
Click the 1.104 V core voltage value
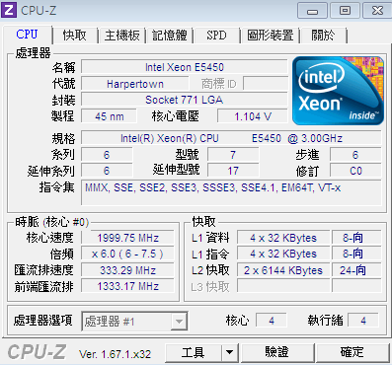point(253,116)
